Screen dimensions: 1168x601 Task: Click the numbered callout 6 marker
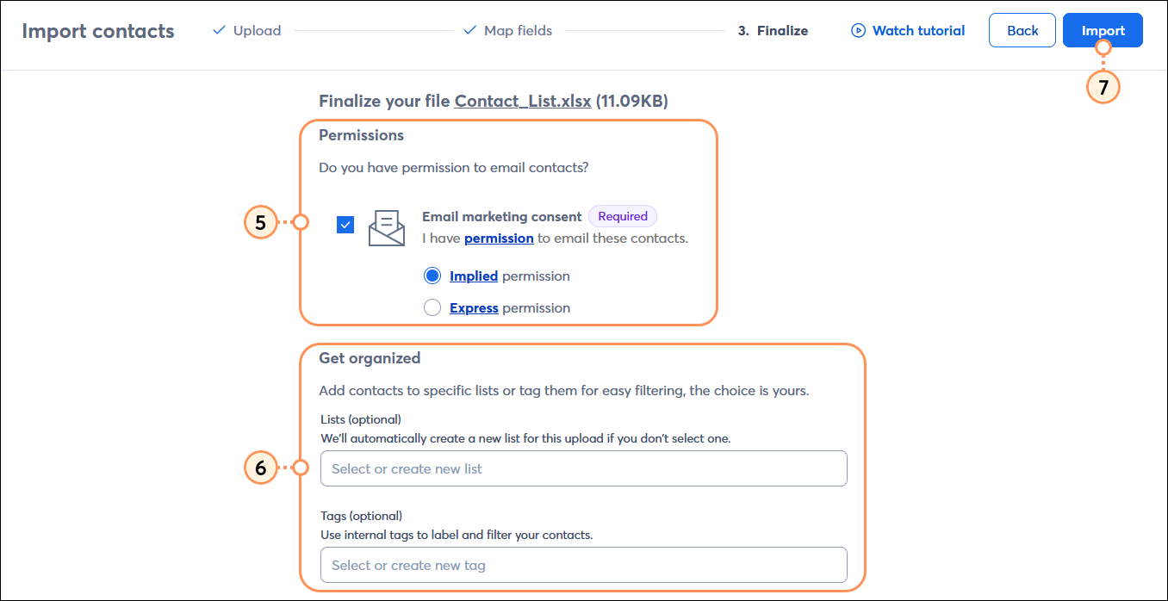pos(261,468)
